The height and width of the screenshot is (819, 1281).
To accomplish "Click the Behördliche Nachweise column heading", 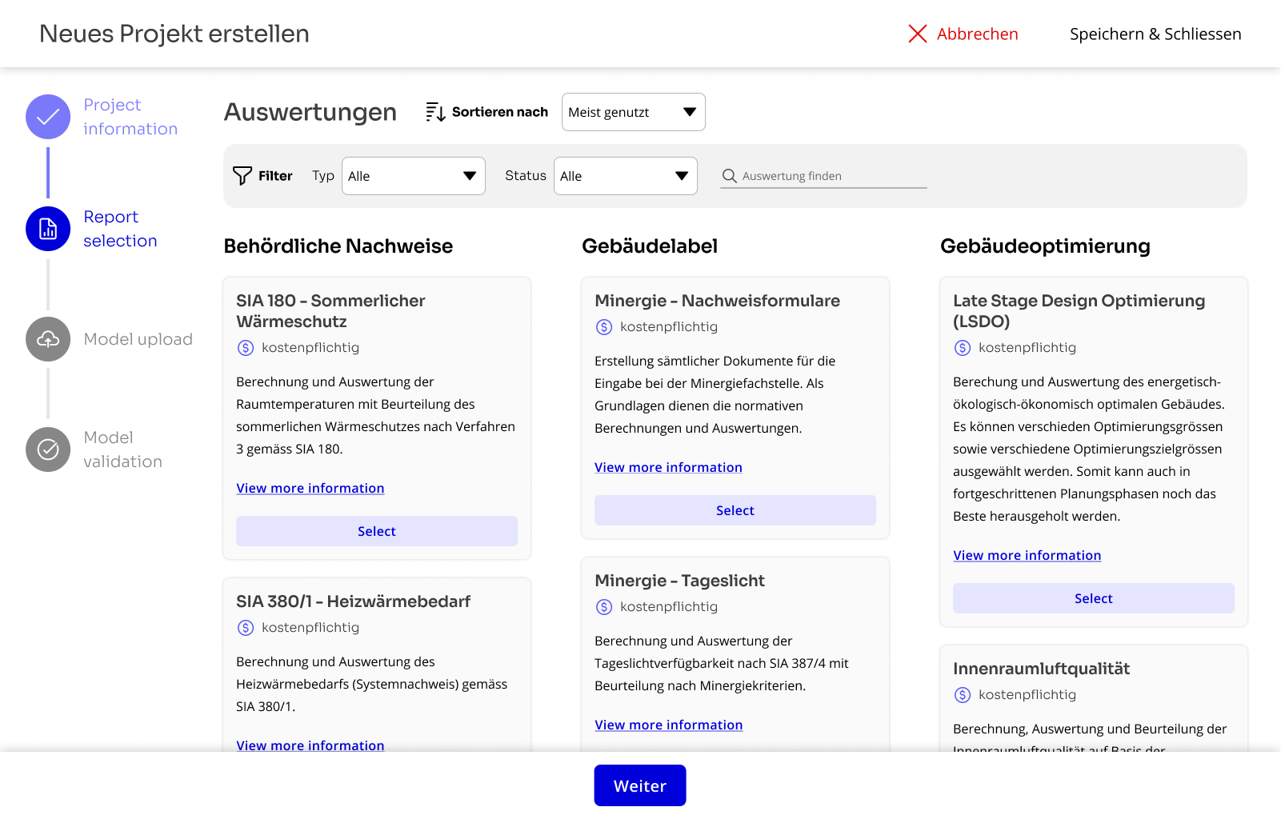I will click(x=338, y=246).
